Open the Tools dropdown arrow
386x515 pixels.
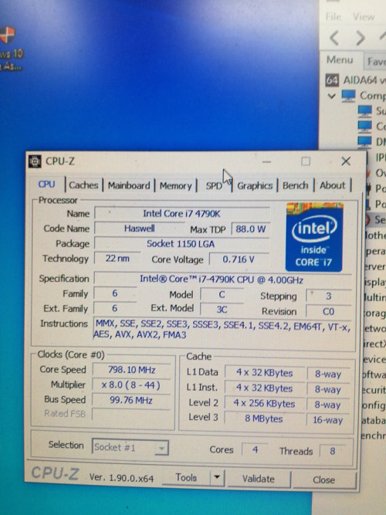pos(217,477)
